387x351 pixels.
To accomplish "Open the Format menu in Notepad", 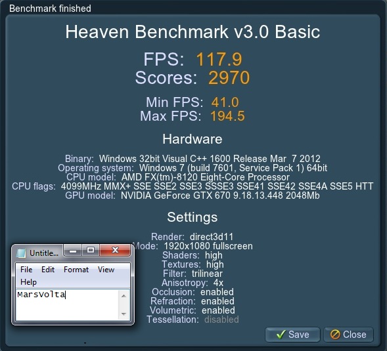I will (76, 270).
